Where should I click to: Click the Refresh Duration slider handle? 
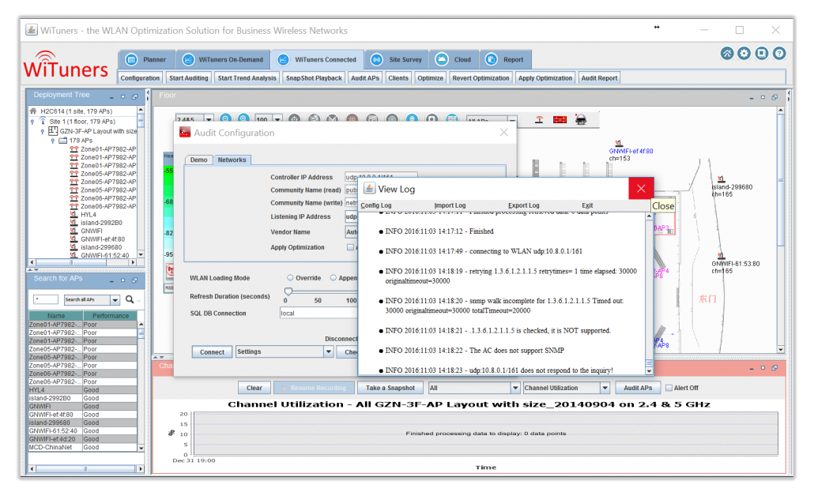288,291
